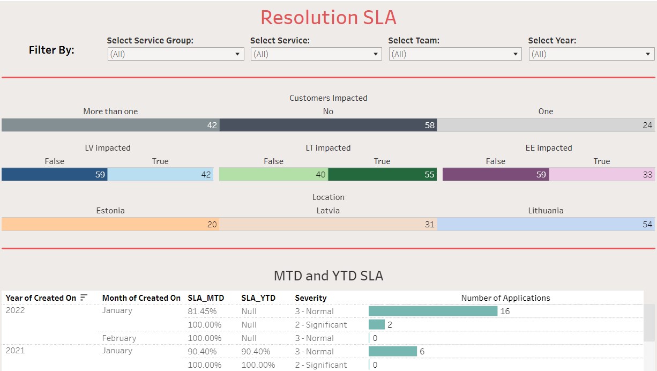Open the Select Service Group dropdown
This screenshot has width=657, height=371.
coord(176,54)
